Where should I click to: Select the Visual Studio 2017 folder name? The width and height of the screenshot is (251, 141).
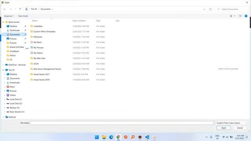point(42,74)
